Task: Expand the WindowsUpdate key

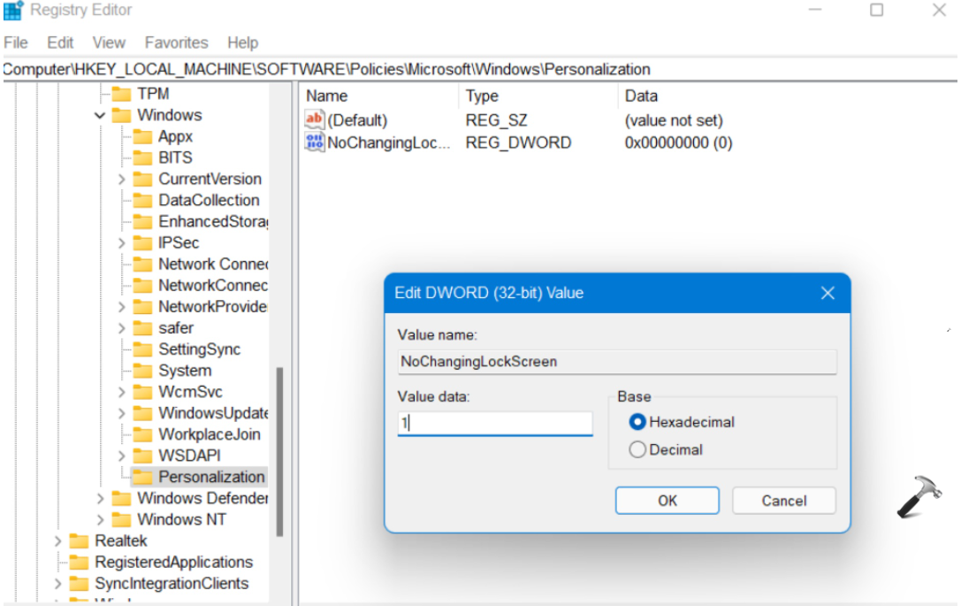Action: (121, 413)
